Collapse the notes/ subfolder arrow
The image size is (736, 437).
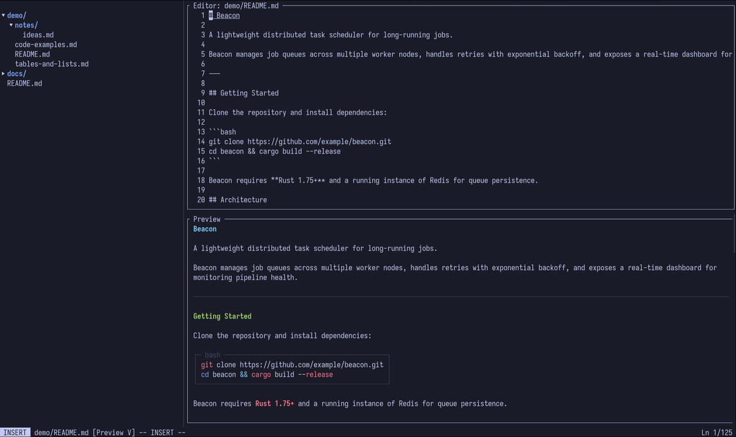click(x=11, y=25)
